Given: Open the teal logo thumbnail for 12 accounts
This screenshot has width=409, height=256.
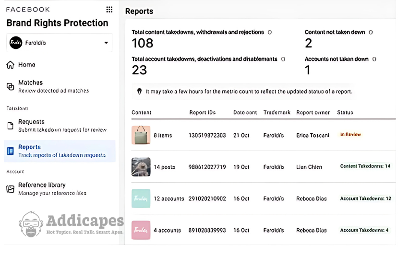Looking at the screenshot, I should pyautogui.click(x=141, y=198).
